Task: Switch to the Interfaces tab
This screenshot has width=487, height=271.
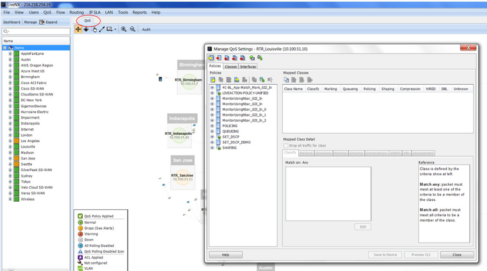Action: click(x=248, y=67)
